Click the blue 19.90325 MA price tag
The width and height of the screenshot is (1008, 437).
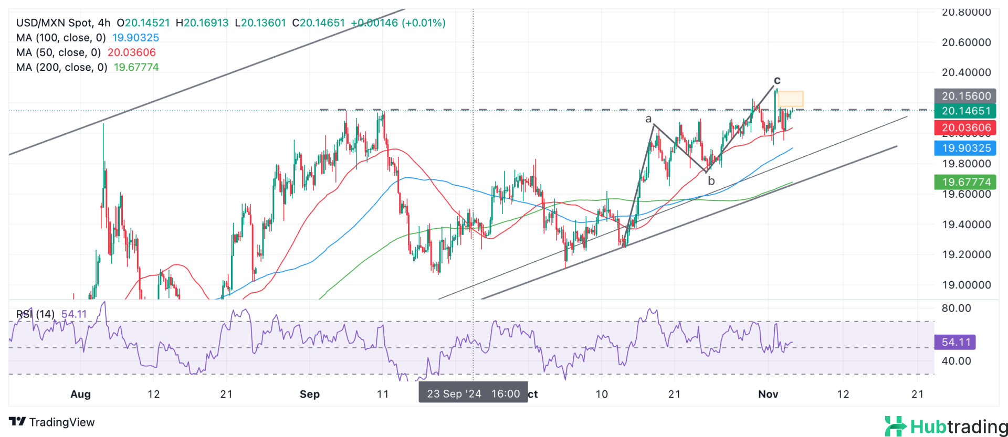click(x=965, y=148)
